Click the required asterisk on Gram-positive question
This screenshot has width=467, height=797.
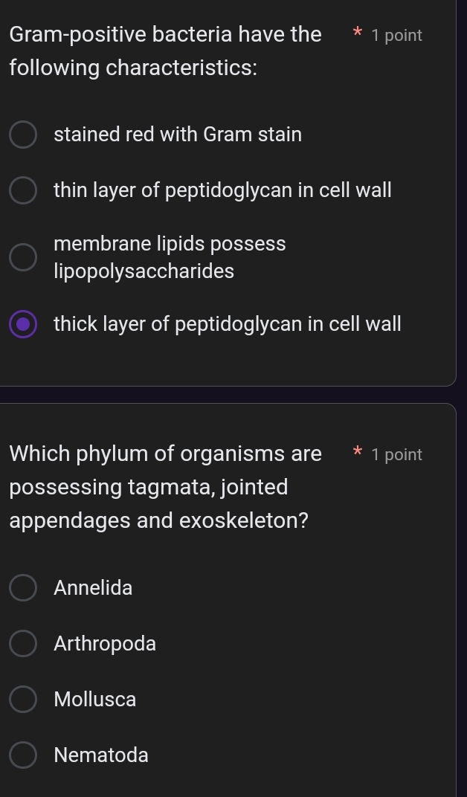[x=357, y=34]
